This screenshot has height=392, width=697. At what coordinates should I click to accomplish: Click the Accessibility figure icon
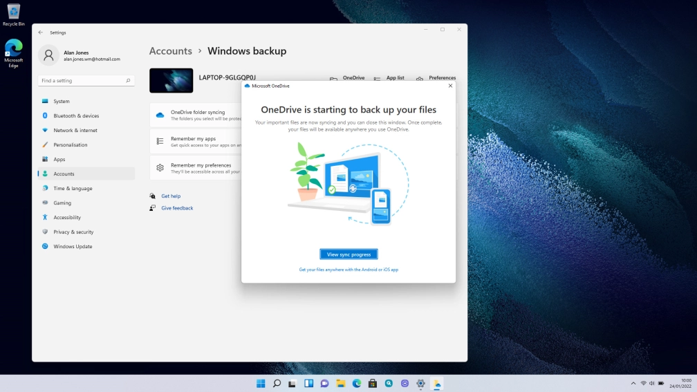coord(45,217)
